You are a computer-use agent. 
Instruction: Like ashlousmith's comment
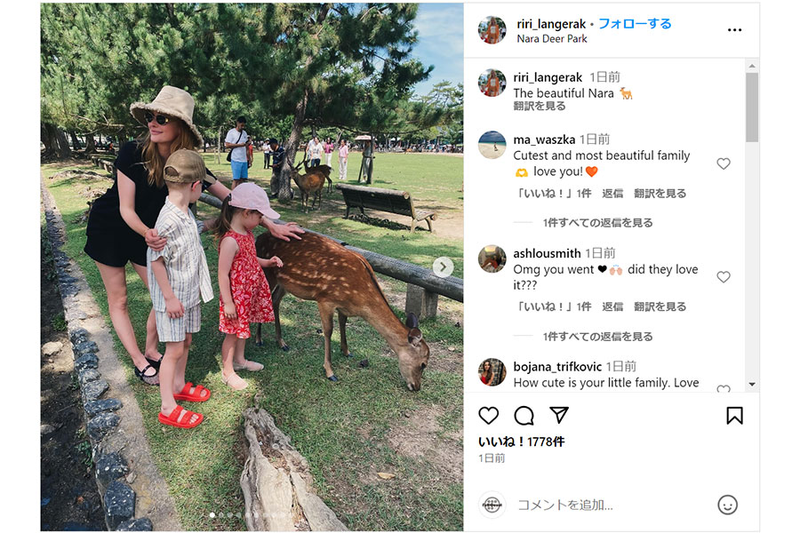[x=723, y=277]
